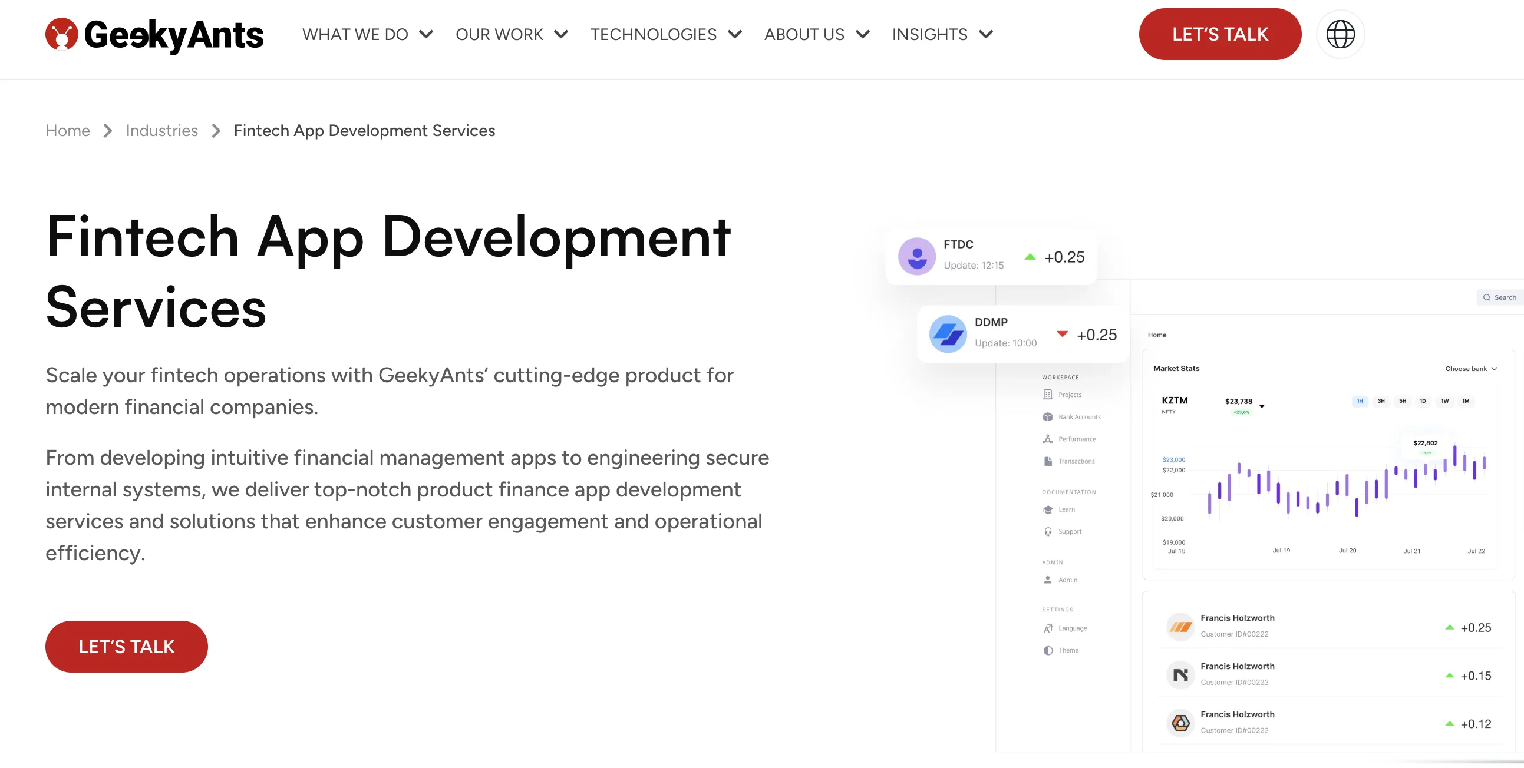This screenshot has height=768, width=1524.
Task: Click the Projects sidebar icon
Action: point(1048,395)
